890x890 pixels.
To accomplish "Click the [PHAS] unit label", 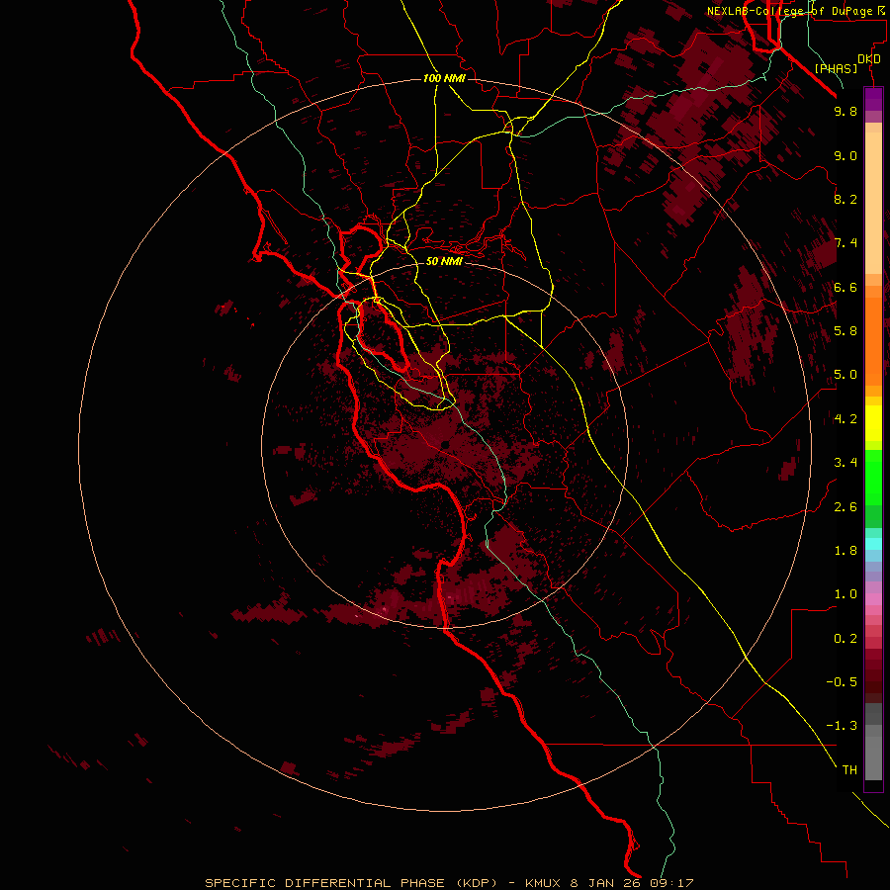I will click(x=836, y=69).
